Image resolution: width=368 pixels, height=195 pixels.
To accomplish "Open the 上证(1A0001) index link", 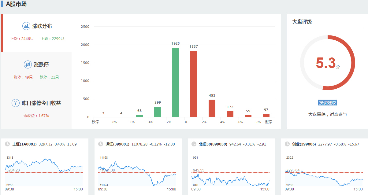I will [x=24, y=144].
